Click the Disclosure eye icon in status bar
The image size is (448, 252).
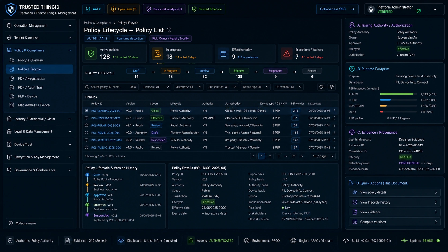tap(121, 241)
